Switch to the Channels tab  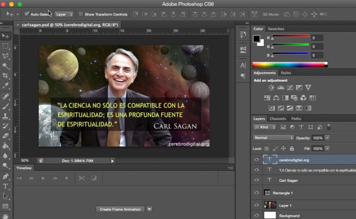[x=278, y=119]
